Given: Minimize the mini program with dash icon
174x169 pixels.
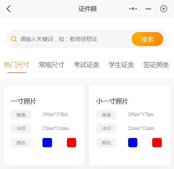Looking at the screenshot, I should tap(148, 9).
